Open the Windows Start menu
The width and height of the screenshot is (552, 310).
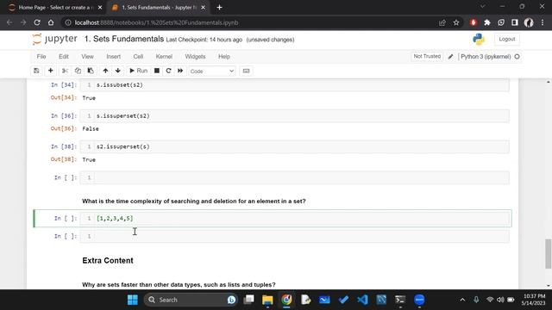133,300
